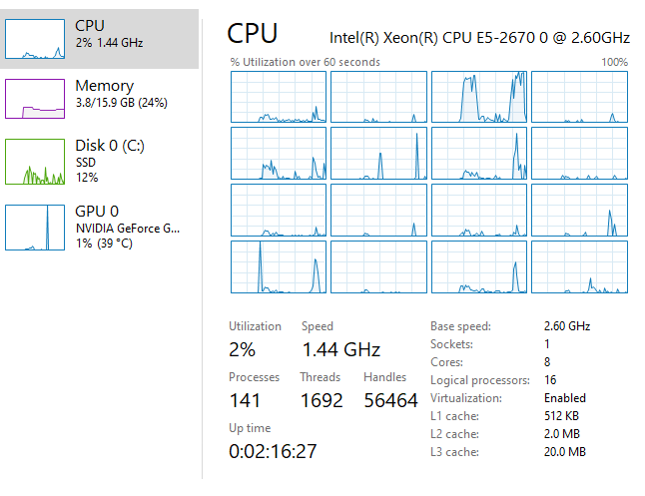Click the Up time value 0:02:16:27

coord(273,451)
